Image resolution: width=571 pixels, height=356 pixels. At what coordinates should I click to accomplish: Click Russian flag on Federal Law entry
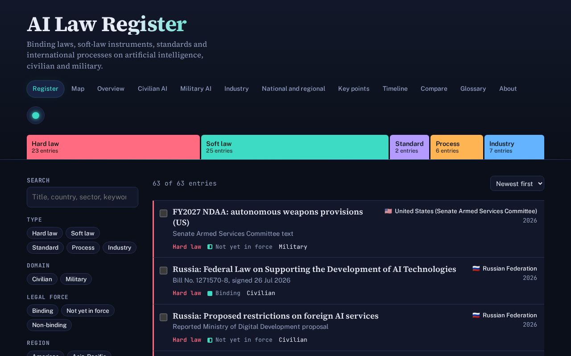pyautogui.click(x=476, y=269)
